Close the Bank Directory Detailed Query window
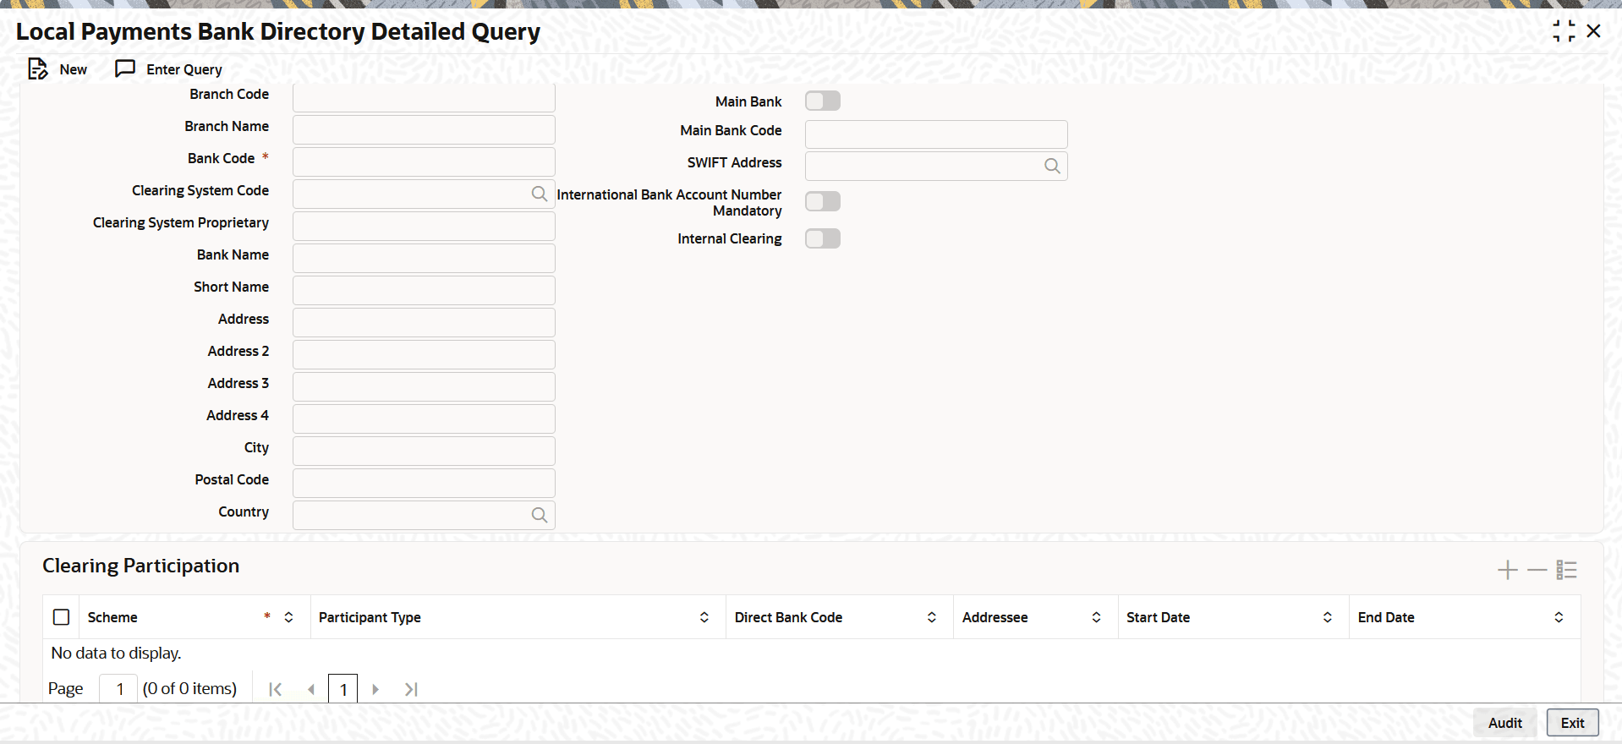The width and height of the screenshot is (1622, 744). (x=1593, y=31)
